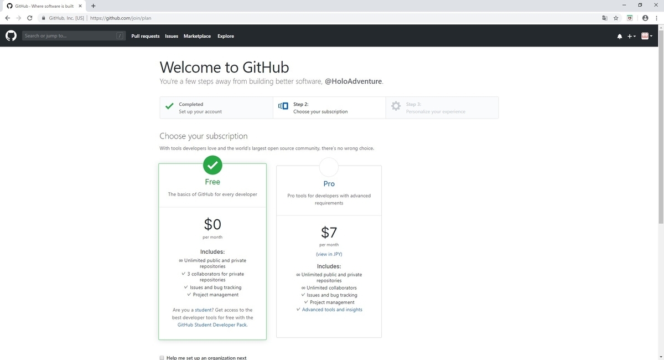Viewport: 664px width, 360px height.
Task: Focus the Search or jump to field
Action: (74, 36)
